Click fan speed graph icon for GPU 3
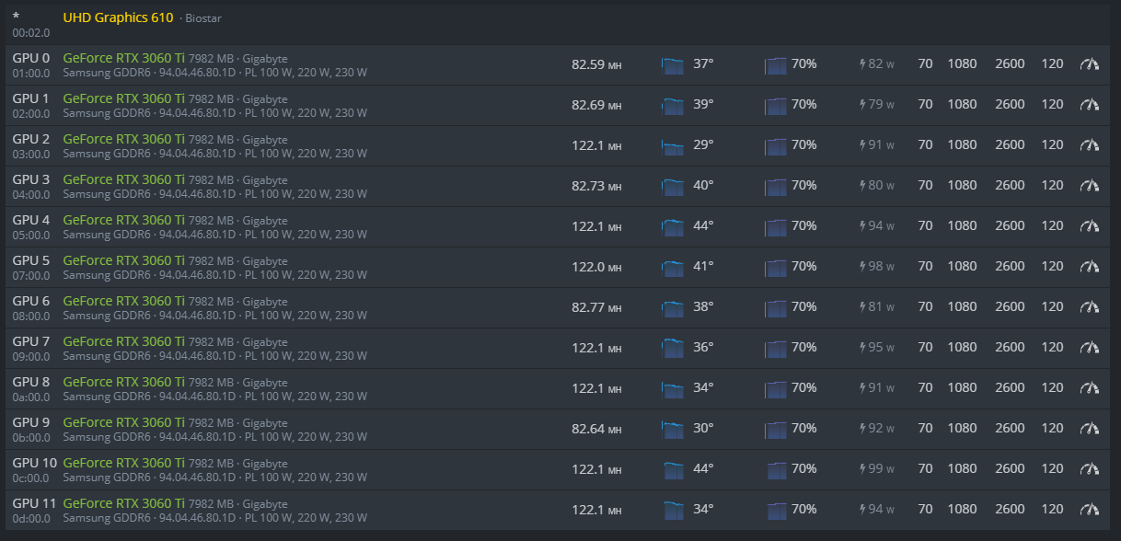The height and width of the screenshot is (541, 1121). [x=776, y=186]
